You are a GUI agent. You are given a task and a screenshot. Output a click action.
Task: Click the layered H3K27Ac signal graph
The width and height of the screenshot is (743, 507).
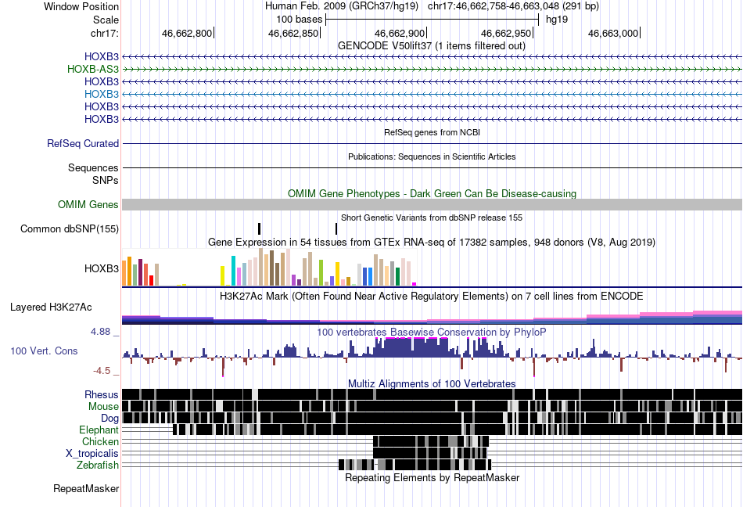(x=432, y=317)
